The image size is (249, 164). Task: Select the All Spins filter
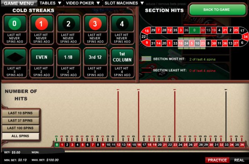(20, 136)
